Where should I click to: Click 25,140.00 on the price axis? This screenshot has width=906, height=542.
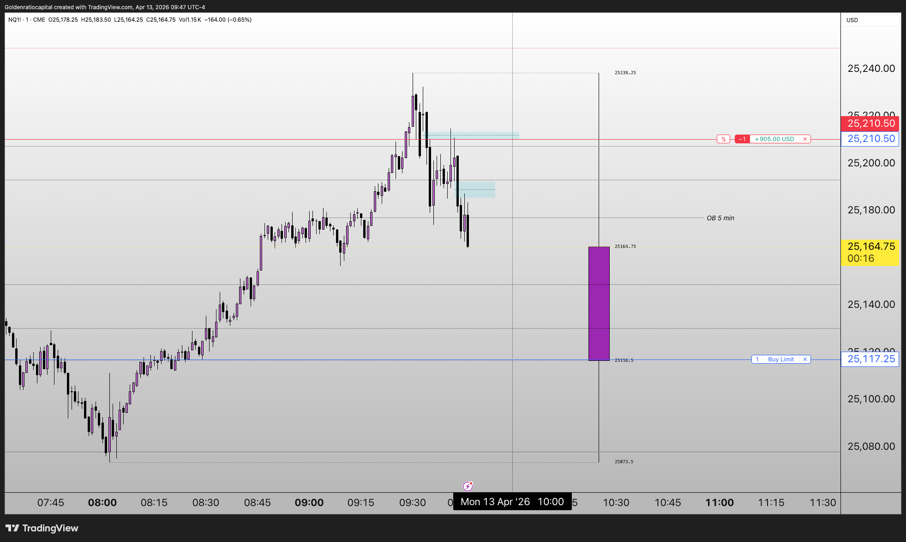[871, 305]
